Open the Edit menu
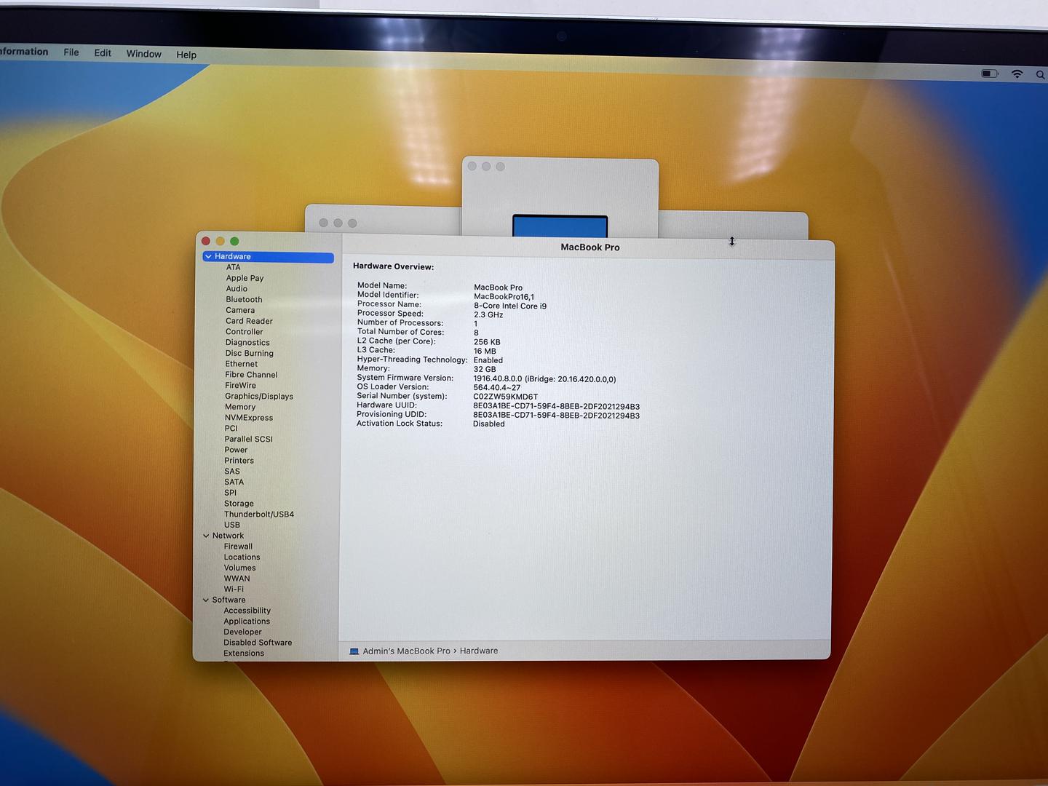Image resolution: width=1048 pixels, height=786 pixels. point(103,53)
